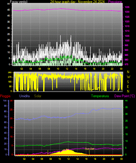Click the green 35 tick on the temperature axis
136x163 pixels.
tap(126, 107)
